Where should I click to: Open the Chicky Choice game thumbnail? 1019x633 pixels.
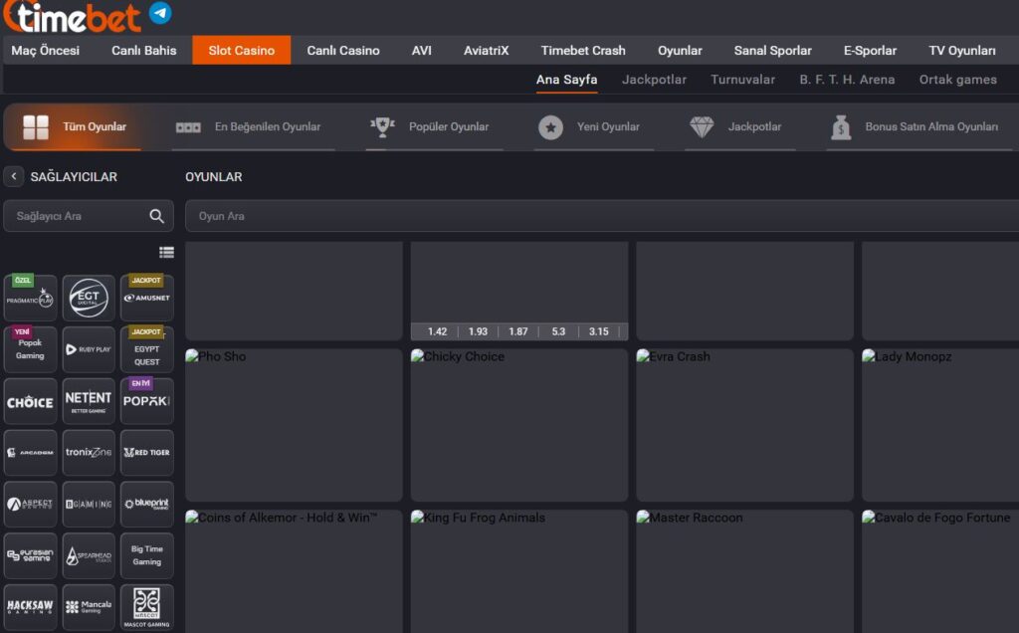click(518, 425)
